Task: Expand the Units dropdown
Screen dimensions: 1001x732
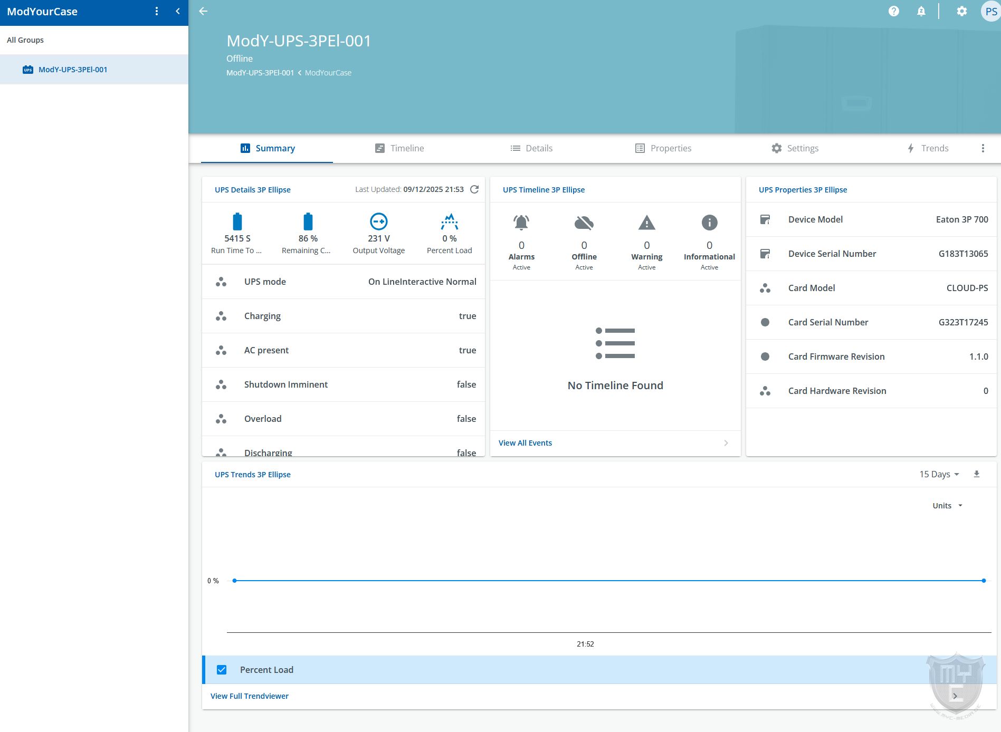Action: coord(947,506)
